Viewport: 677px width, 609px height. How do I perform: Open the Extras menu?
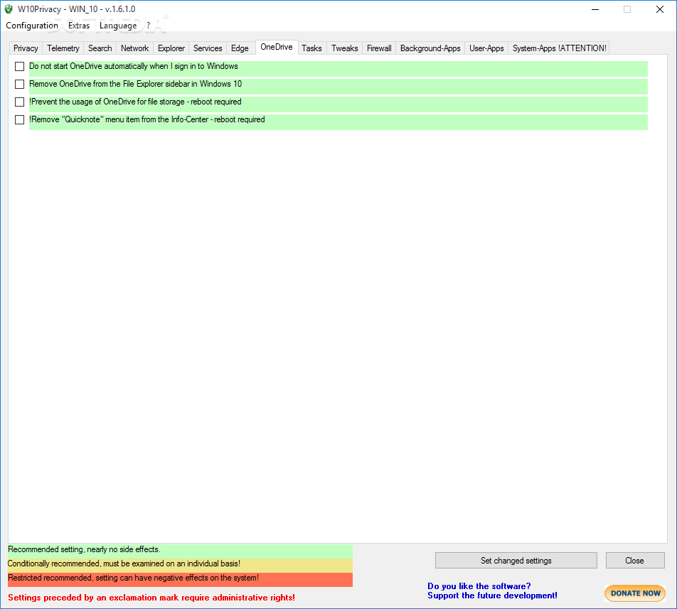(x=79, y=26)
